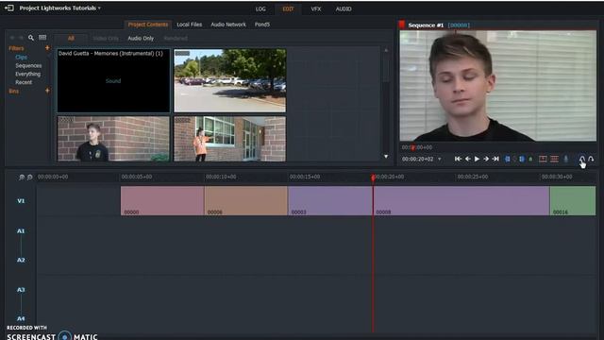Select Everything in the filters list
The width and height of the screenshot is (604, 340).
(x=27, y=74)
